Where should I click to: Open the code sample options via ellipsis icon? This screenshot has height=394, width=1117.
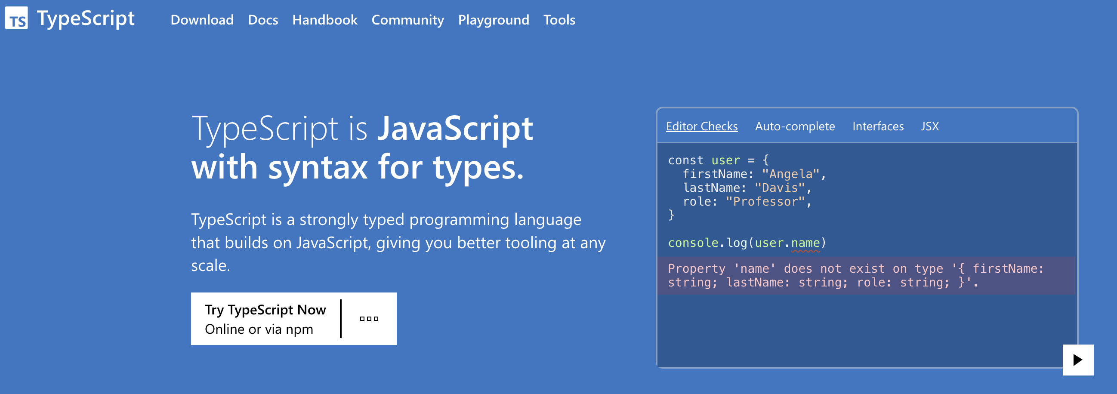(368, 318)
